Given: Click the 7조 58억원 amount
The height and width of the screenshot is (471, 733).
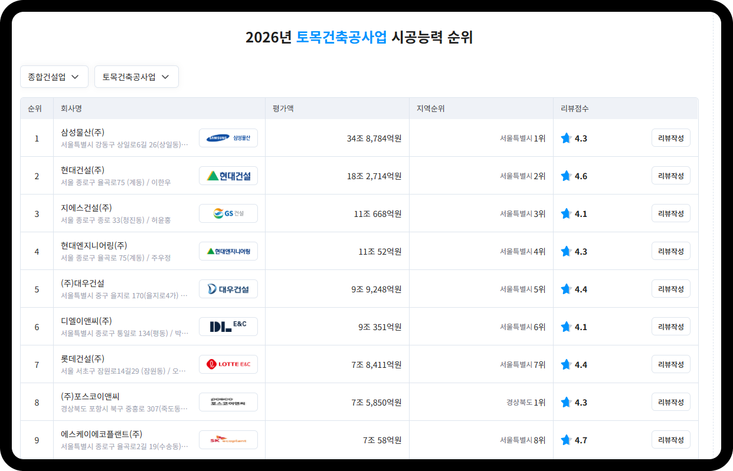Looking at the screenshot, I should pyautogui.click(x=382, y=440).
